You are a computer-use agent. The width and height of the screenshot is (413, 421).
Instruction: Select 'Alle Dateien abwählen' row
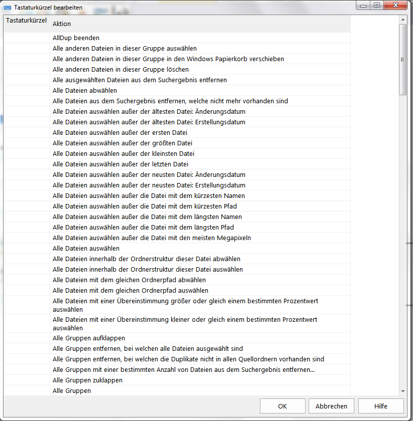point(85,91)
